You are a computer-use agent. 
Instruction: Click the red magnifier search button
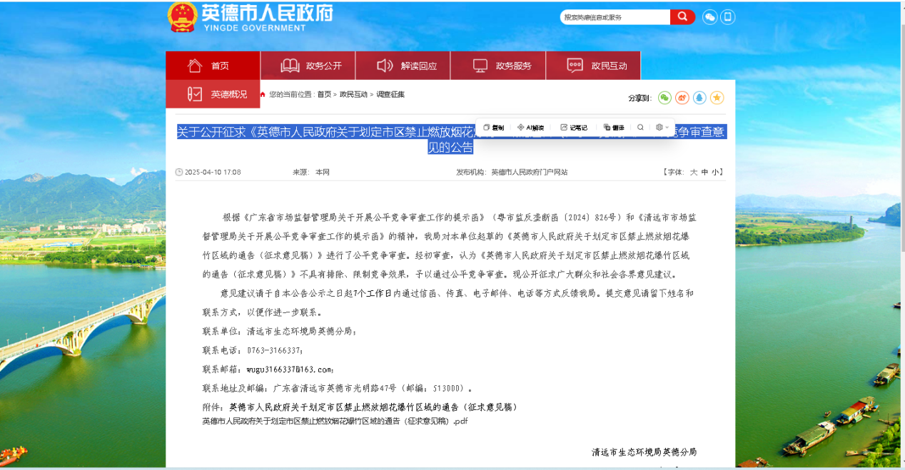coord(682,16)
